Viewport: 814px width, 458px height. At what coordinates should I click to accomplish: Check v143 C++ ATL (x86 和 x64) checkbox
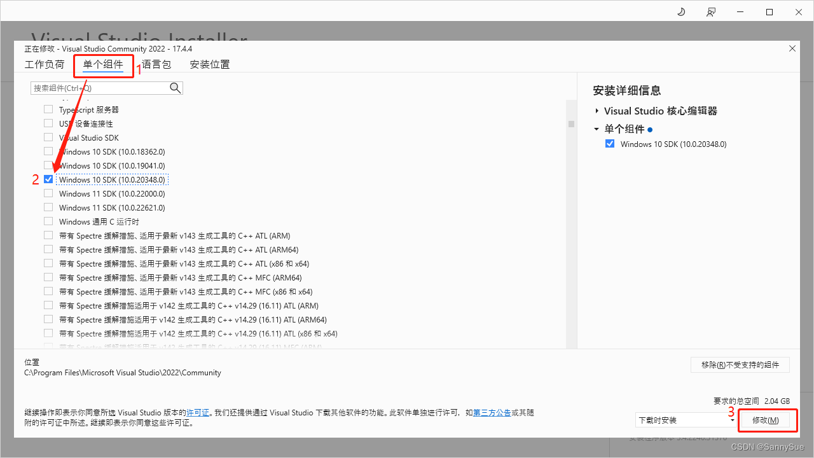coord(48,263)
